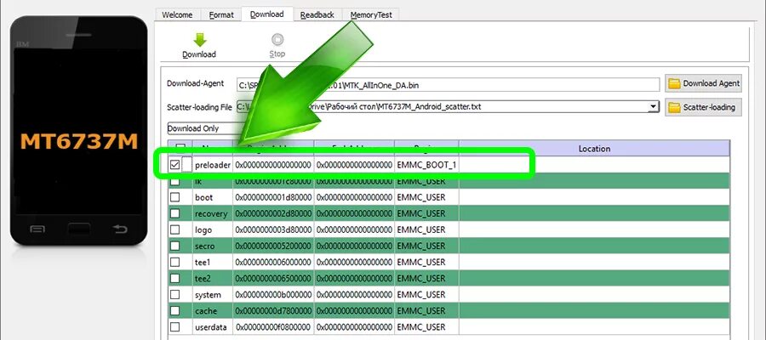The image size is (766, 340).
Task: Click begin address 0x0000000001d80000
Action: point(273,197)
